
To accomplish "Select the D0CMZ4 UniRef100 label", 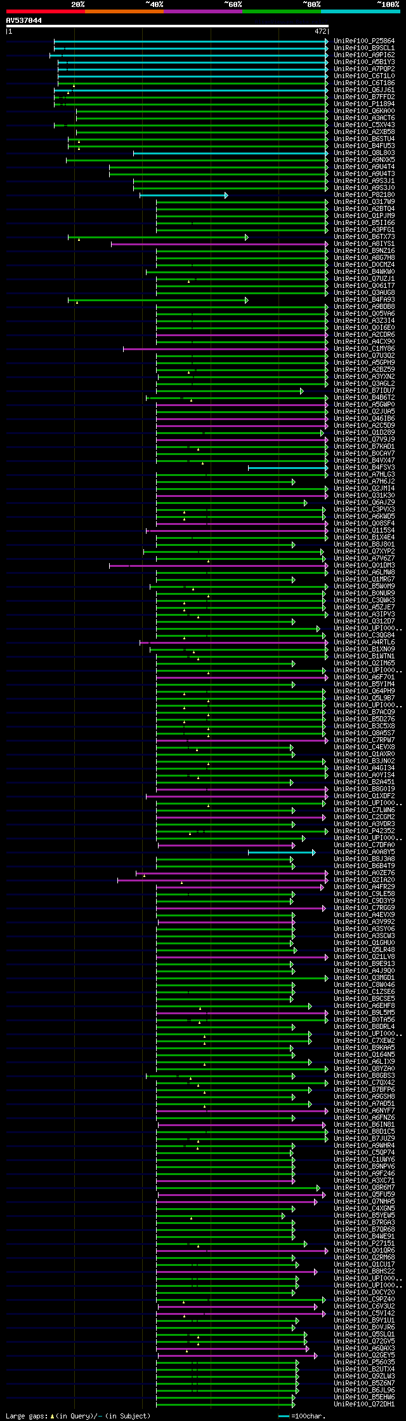I will tap(364, 265).
